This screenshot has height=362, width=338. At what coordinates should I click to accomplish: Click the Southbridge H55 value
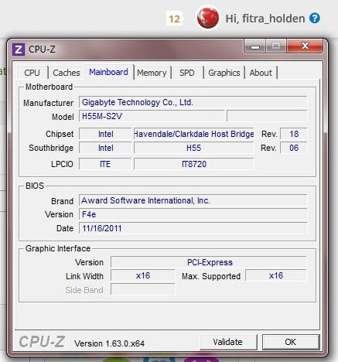(x=194, y=148)
